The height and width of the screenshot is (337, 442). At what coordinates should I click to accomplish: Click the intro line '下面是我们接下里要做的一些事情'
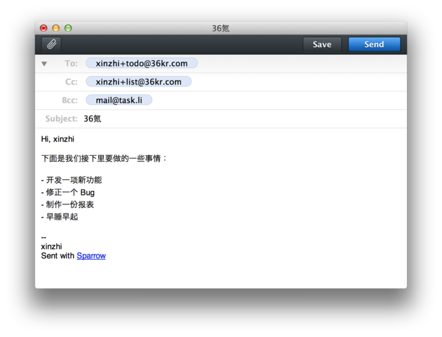pos(104,158)
